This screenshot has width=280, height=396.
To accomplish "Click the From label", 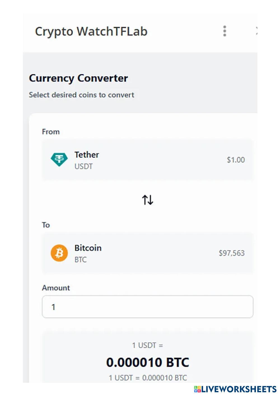I will coord(51,132).
